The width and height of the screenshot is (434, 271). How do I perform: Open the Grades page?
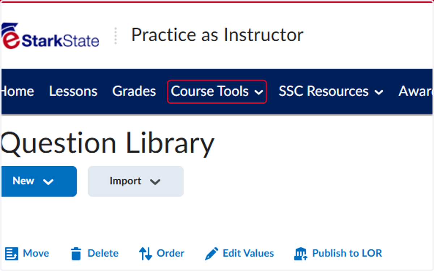coord(134,91)
